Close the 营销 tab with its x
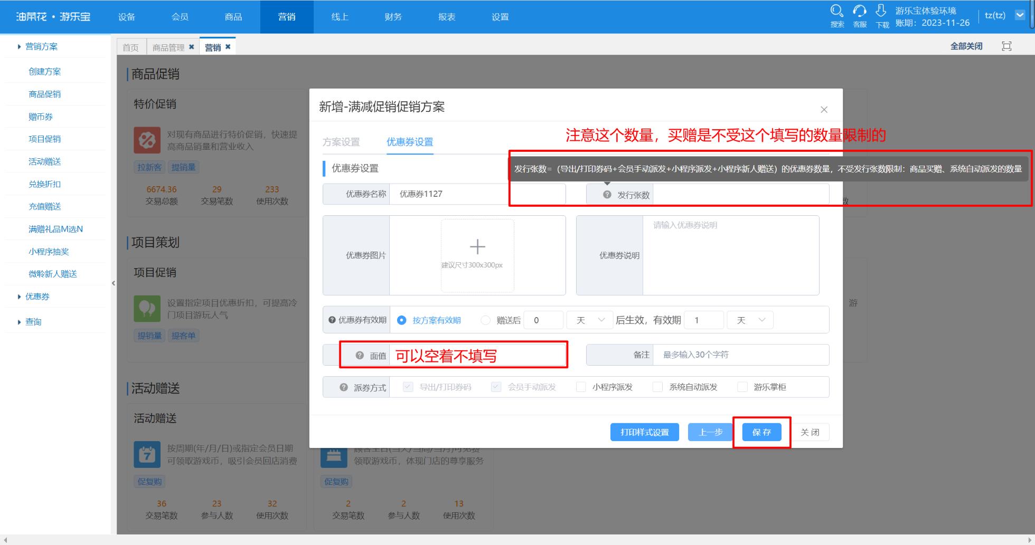 (228, 46)
